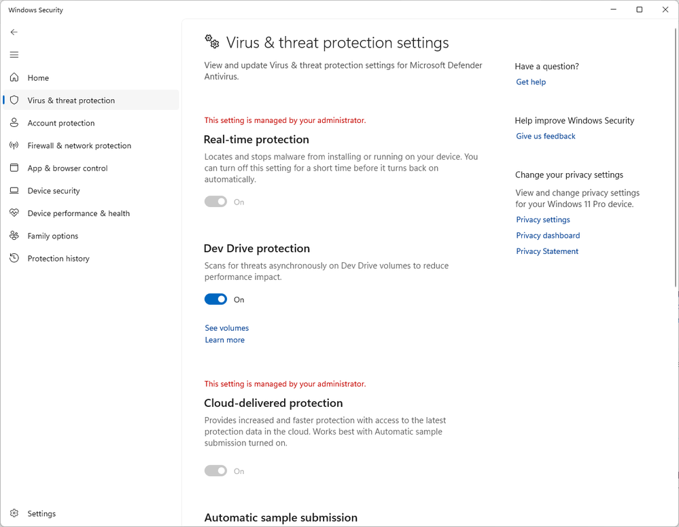Click the Settings gear icon in sidebar

(14, 514)
